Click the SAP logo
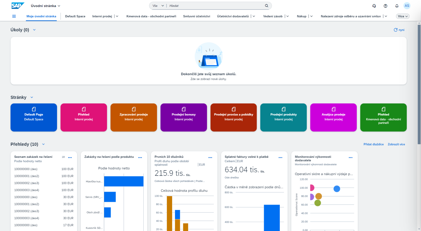The image size is (421, 231). point(18,6)
